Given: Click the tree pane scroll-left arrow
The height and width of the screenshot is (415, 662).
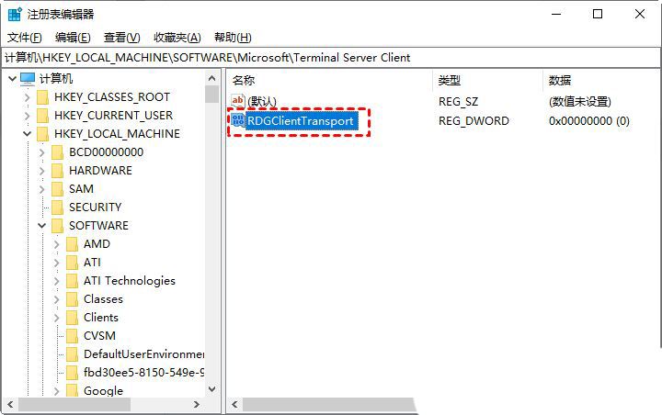Looking at the screenshot, I should pyautogui.click(x=10, y=405).
